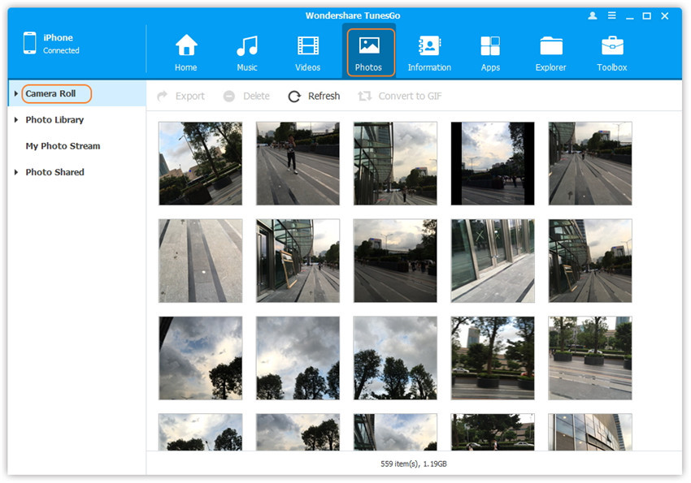Click Convert to GIF
This screenshot has width=691, height=483.
[x=399, y=96]
